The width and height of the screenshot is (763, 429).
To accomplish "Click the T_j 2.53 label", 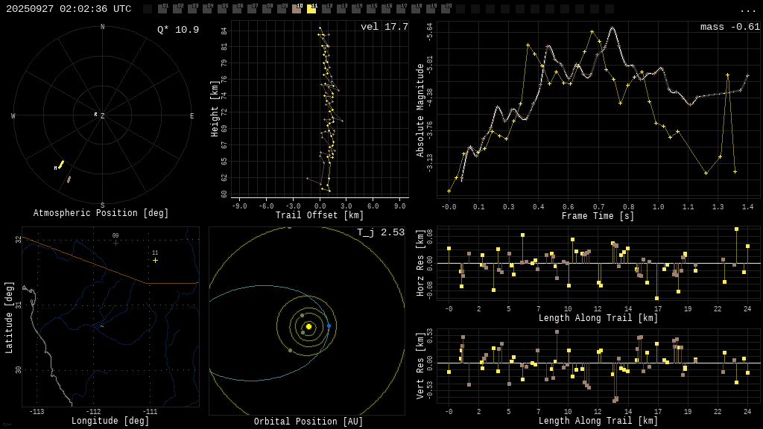I will coord(380,232).
